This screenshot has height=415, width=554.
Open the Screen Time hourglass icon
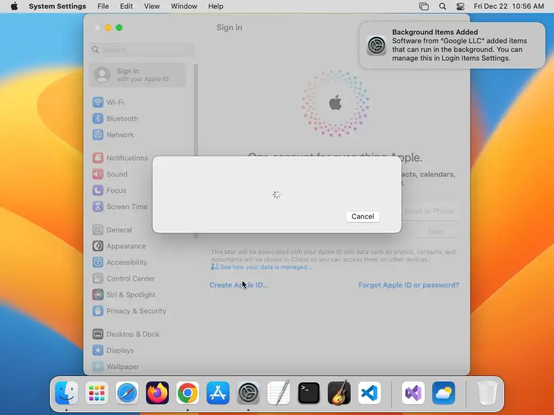[x=98, y=207]
